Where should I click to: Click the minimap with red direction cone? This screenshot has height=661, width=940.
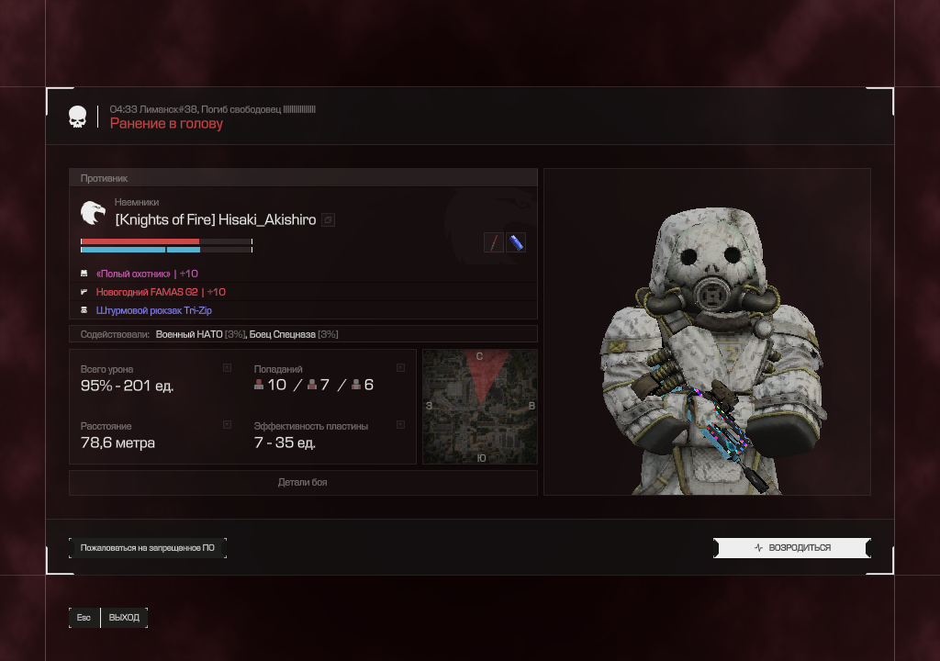479,407
